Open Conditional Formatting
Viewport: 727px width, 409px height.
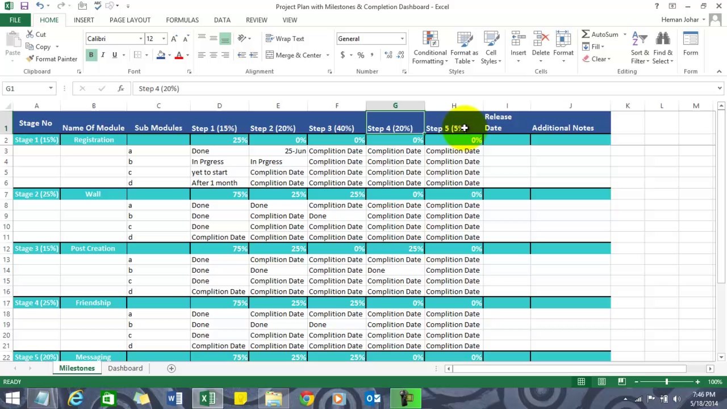coord(430,48)
